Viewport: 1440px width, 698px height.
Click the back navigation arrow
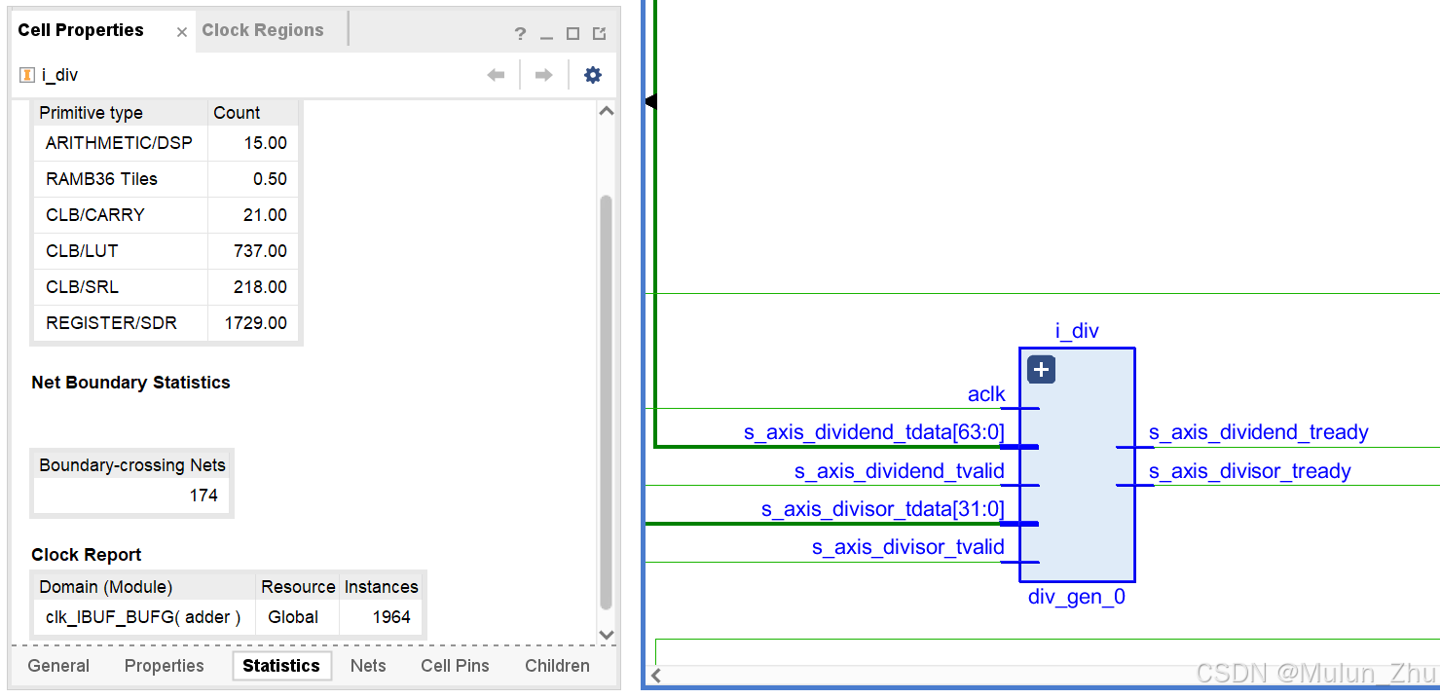(x=496, y=74)
